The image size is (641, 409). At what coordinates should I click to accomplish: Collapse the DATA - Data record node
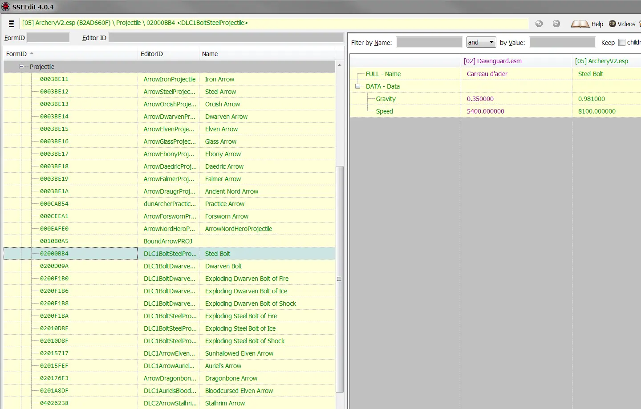[357, 86]
